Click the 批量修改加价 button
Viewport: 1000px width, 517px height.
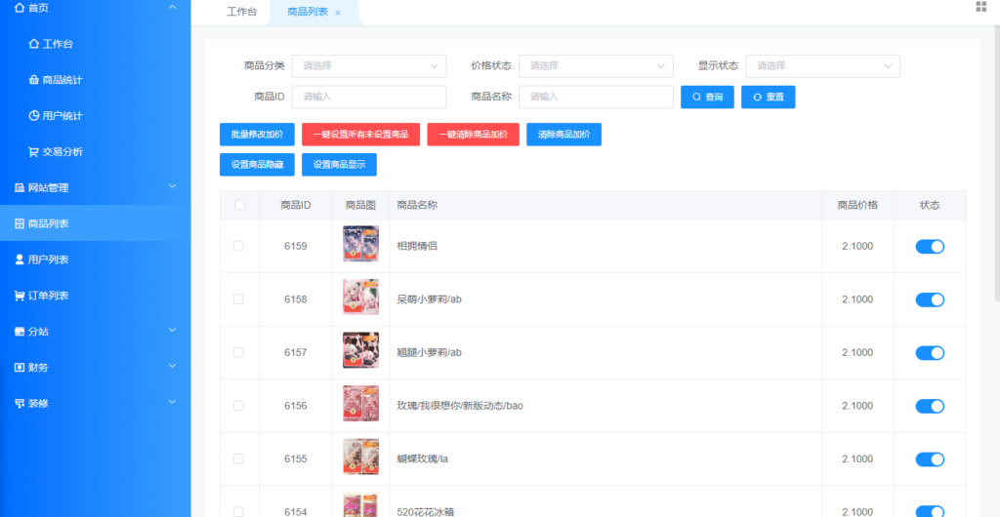[x=257, y=135]
